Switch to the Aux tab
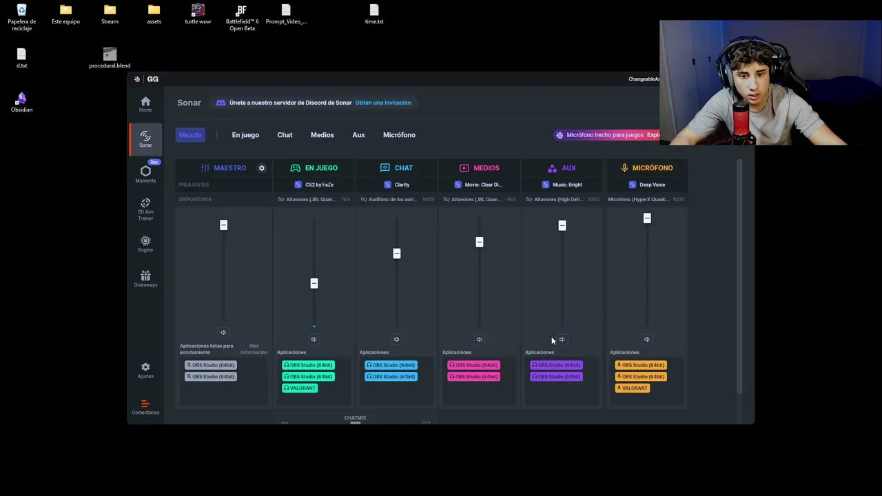This screenshot has width=882, height=496. click(358, 135)
